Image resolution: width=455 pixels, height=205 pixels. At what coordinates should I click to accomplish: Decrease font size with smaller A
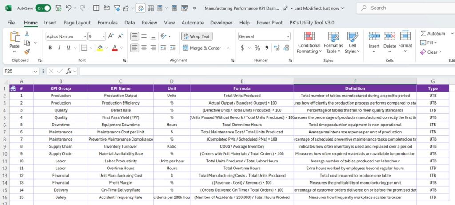coord(120,36)
